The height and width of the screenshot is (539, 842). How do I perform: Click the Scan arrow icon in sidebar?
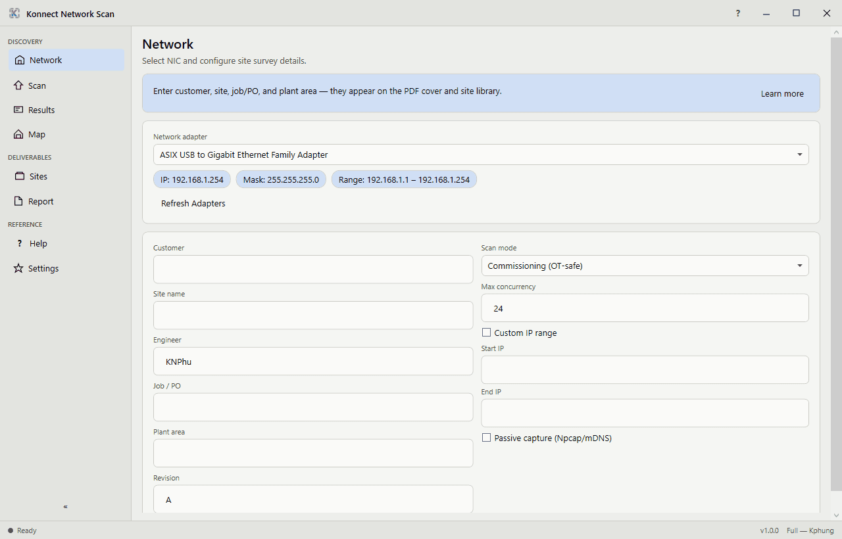pos(18,85)
